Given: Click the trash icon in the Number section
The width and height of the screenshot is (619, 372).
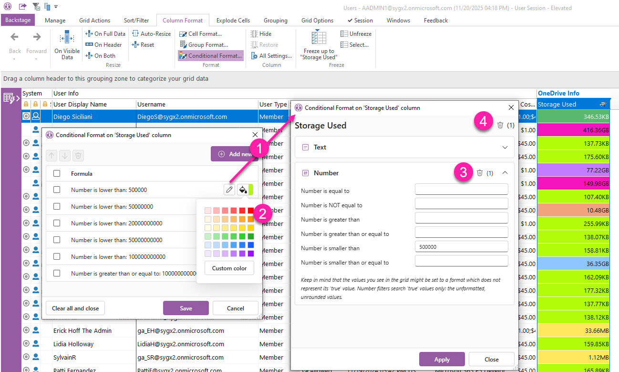Looking at the screenshot, I should [x=480, y=173].
